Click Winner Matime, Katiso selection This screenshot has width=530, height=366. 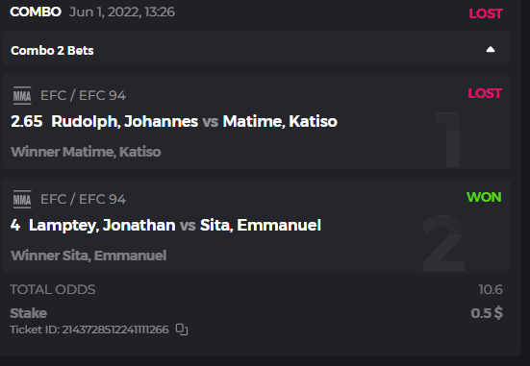coord(86,152)
